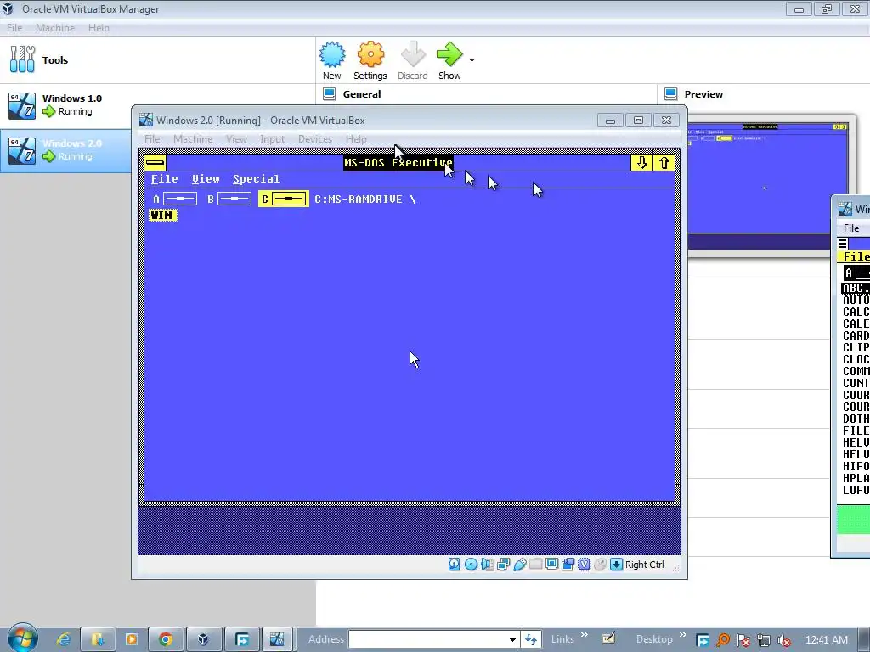870x652 pixels.
Task: Select drive C in MS-DOS Executive
Action: tap(284, 199)
